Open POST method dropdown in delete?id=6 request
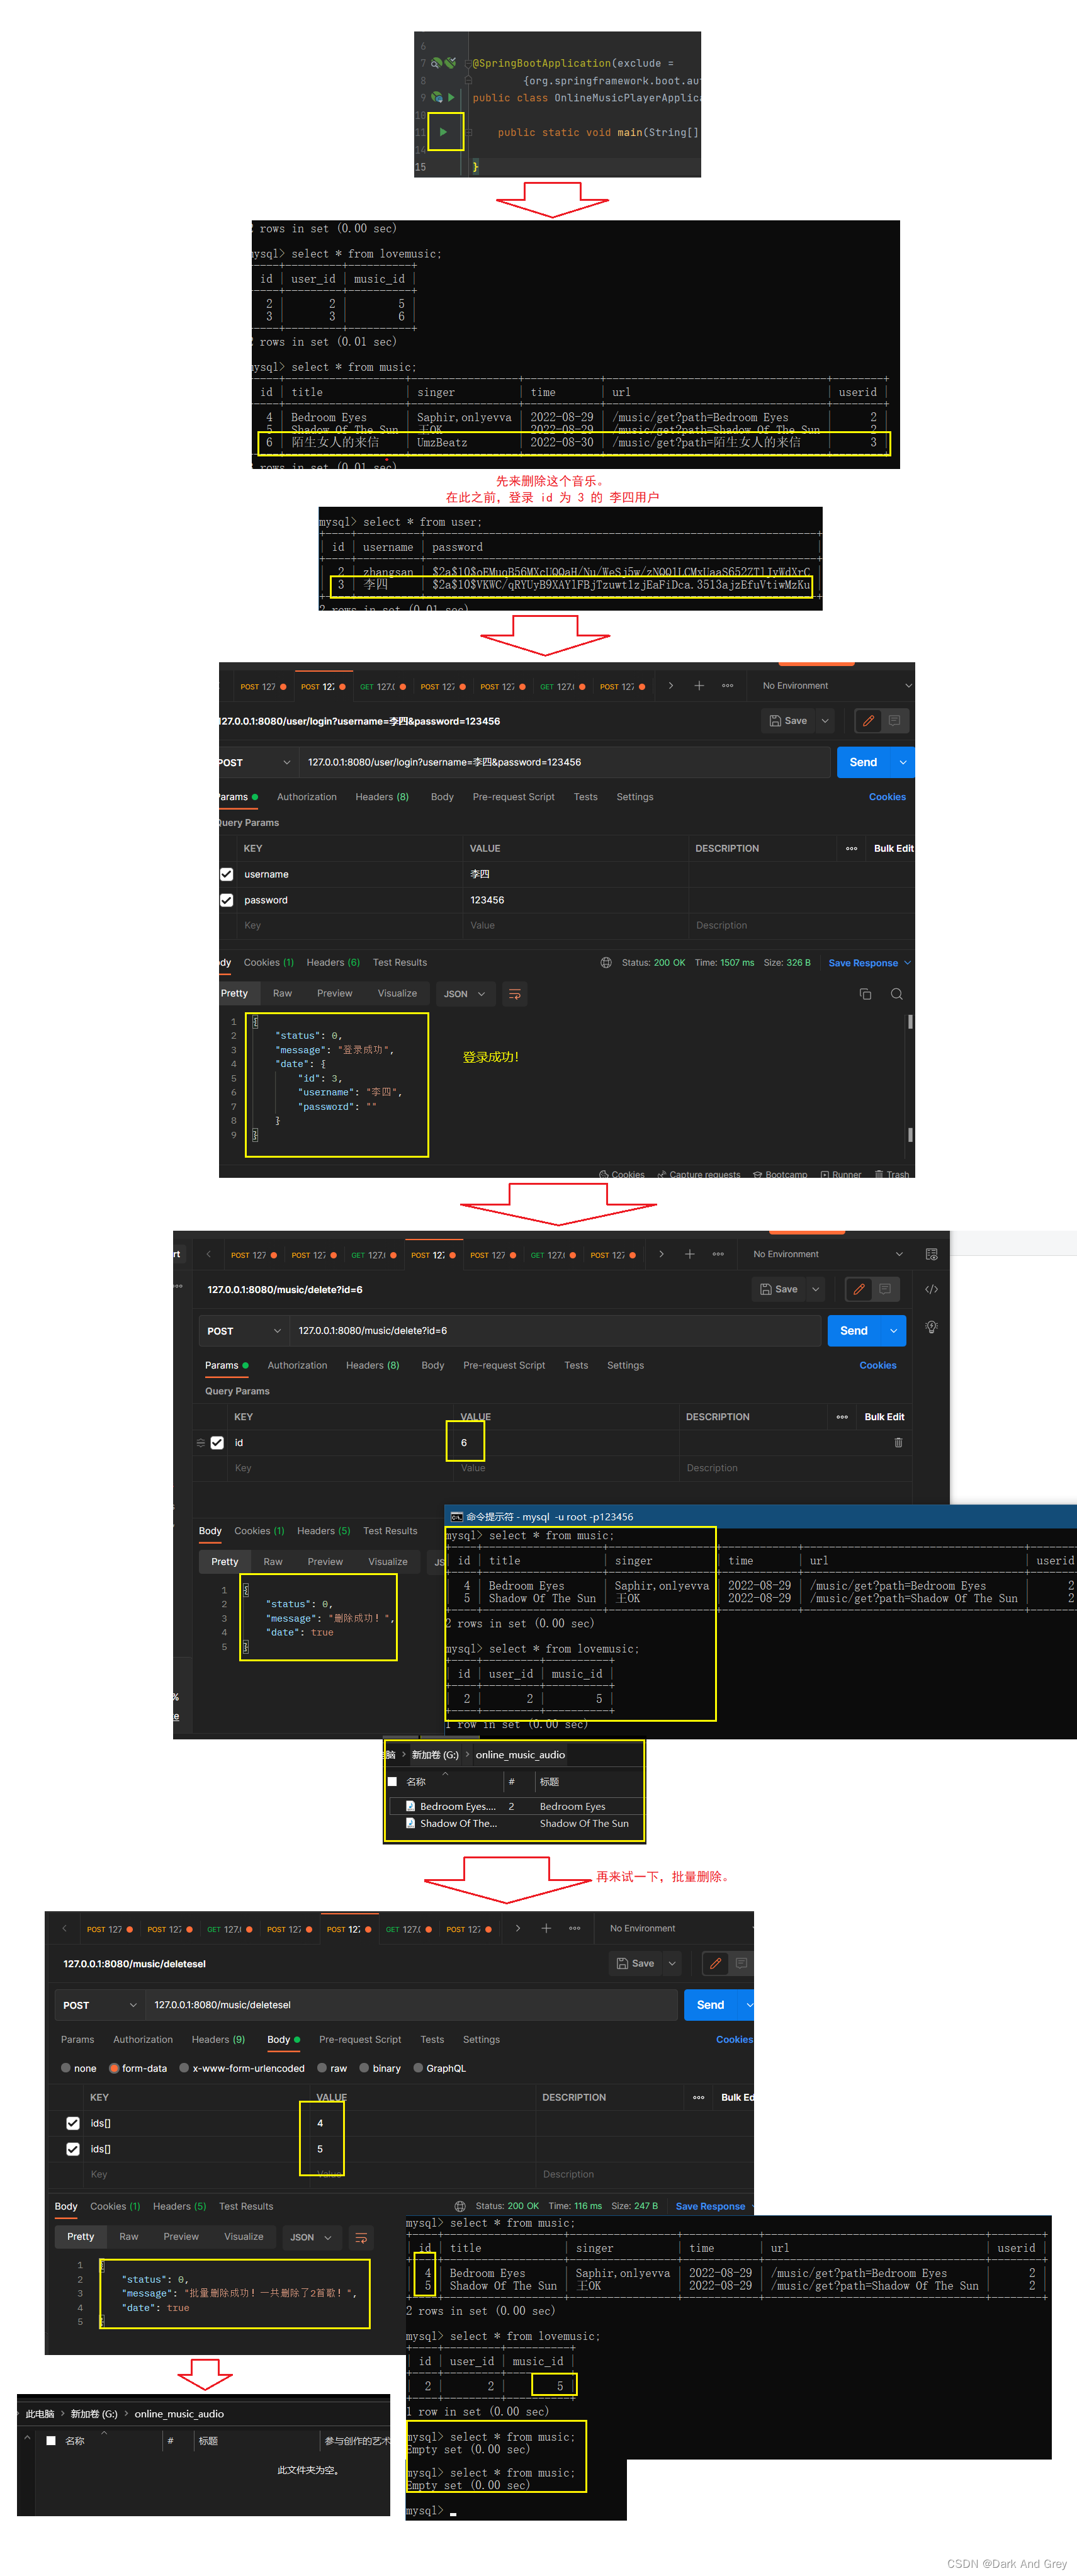This screenshot has height=2576, width=1077. point(244,1331)
